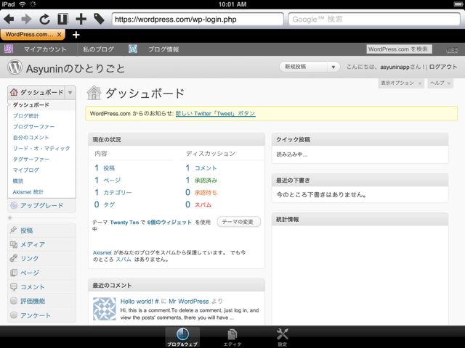Open マイブログ in sidebar
This screenshot has width=465, height=348.
point(26,170)
